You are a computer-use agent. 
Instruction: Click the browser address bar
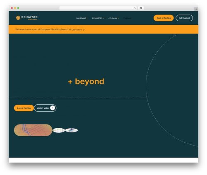tap(98, 8)
